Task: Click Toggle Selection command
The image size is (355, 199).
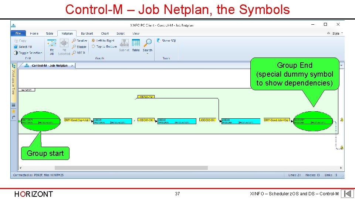Action: tap(28, 53)
